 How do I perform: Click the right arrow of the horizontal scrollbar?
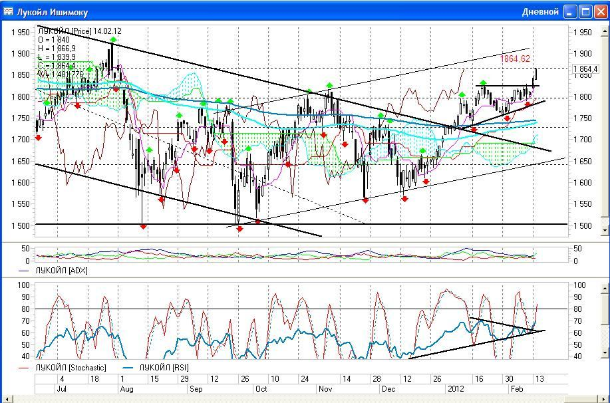tap(605, 400)
